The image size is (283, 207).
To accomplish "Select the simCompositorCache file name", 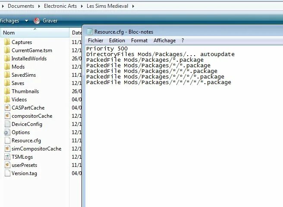I will (37, 149).
